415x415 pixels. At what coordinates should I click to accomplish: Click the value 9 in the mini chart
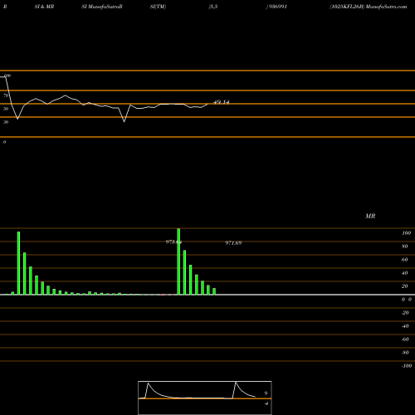click(x=266, y=393)
